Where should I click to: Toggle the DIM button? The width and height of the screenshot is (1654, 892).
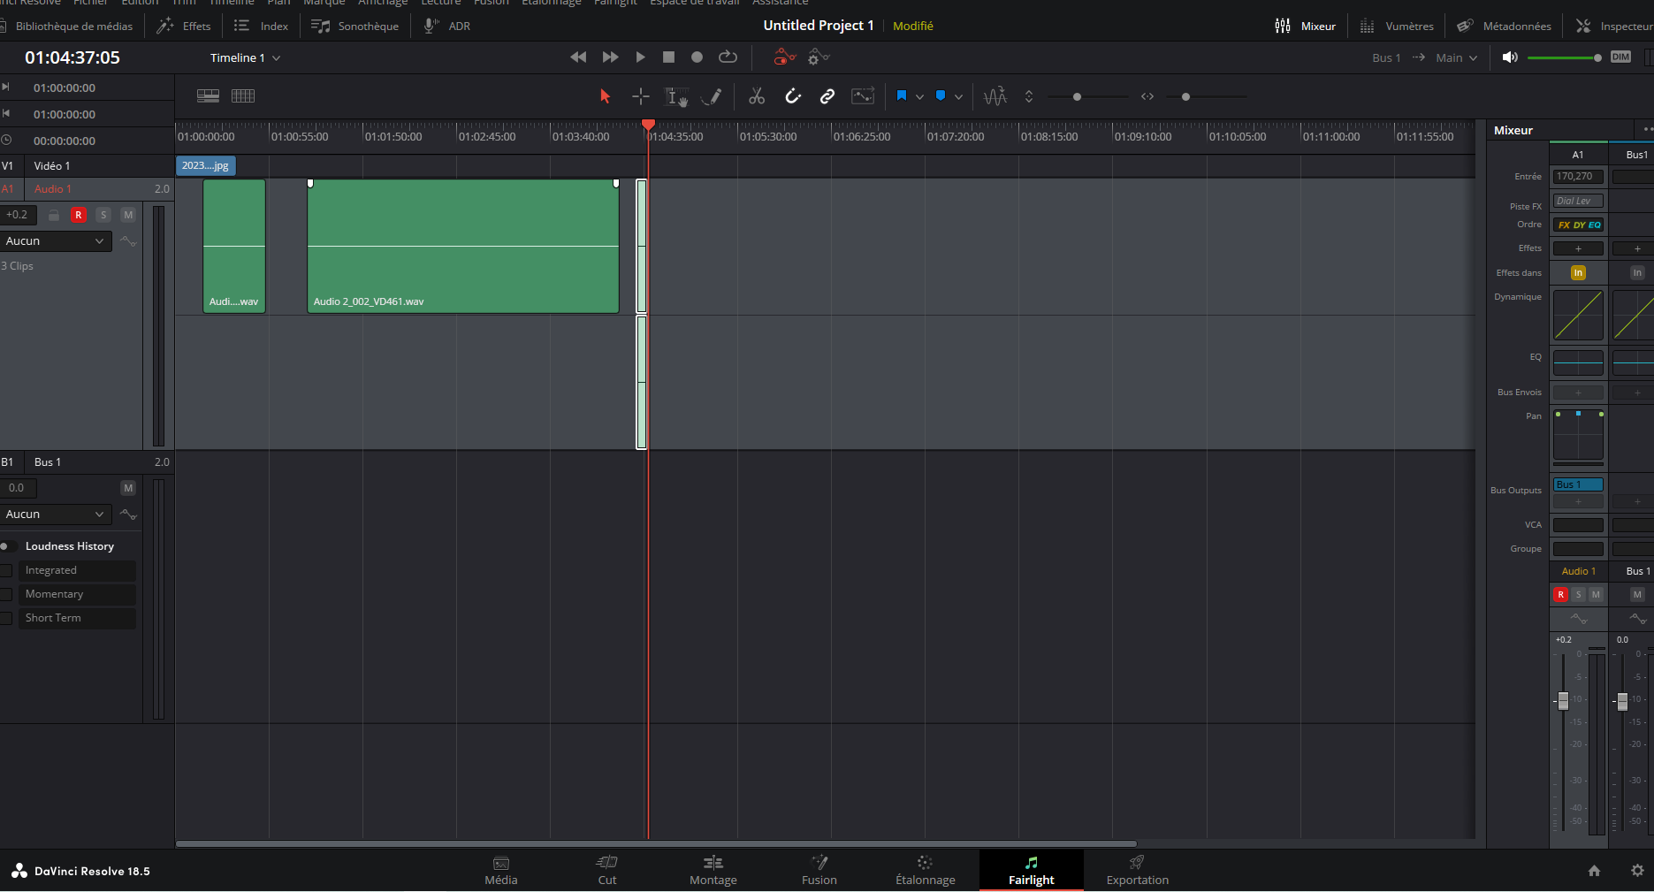pyautogui.click(x=1620, y=57)
